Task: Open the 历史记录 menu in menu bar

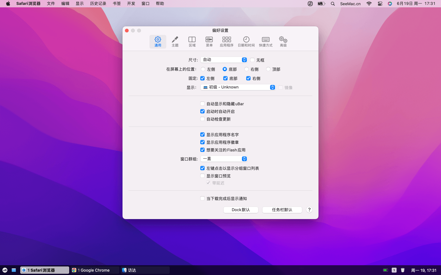Action: (x=98, y=4)
